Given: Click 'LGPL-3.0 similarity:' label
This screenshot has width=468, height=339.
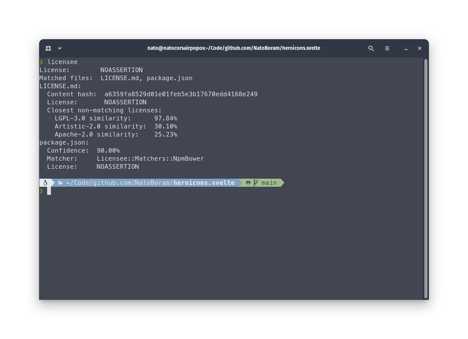Looking at the screenshot, I should click(x=93, y=118).
